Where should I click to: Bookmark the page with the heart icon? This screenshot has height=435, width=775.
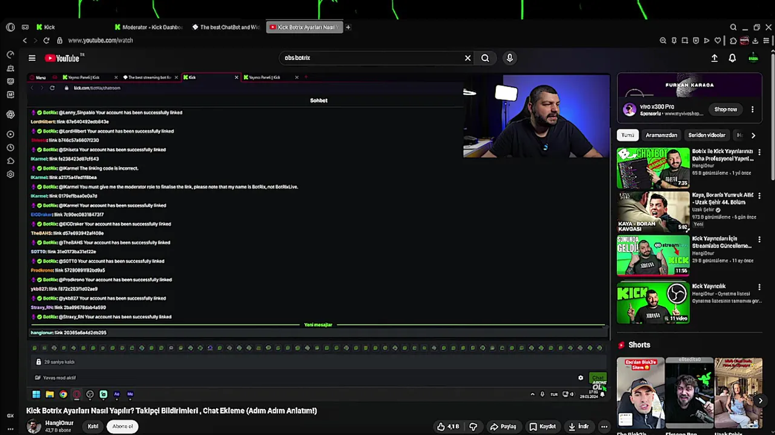pyautogui.click(x=717, y=40)
